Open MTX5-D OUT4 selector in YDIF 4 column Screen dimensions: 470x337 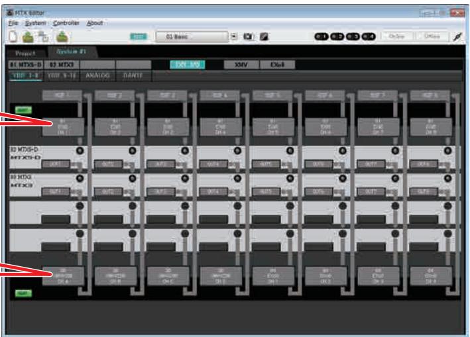tap(213, 164)
